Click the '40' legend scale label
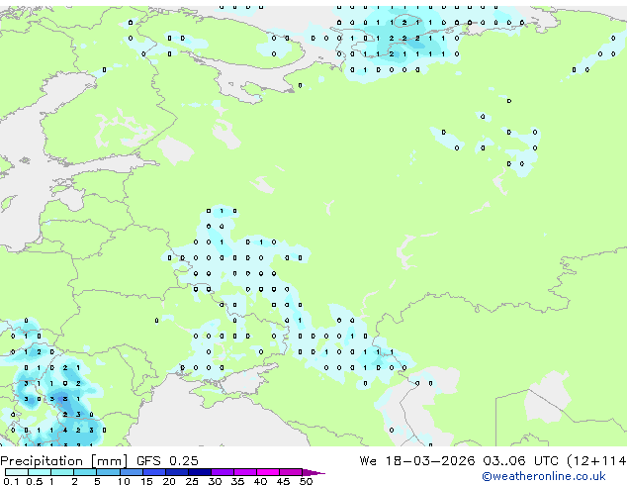Viewport: 627px width, 485px height. tap(260, 481)
